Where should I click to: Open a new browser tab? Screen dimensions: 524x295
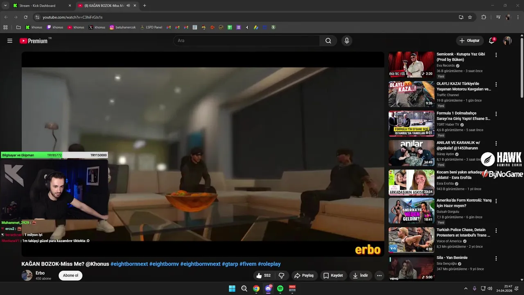pos(145,5)
